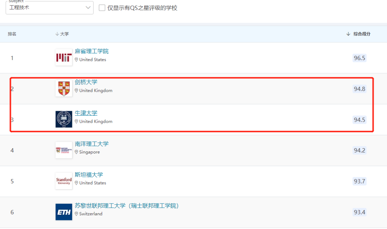Image resolution: width=387 pixels, height=229 pixels.
Task: Click the rank number 1 for 麻省理工学院
Action: 12,58
